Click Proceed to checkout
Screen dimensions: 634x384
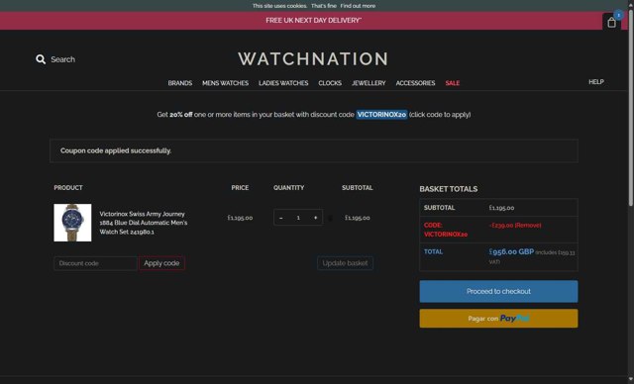point(498,292)
